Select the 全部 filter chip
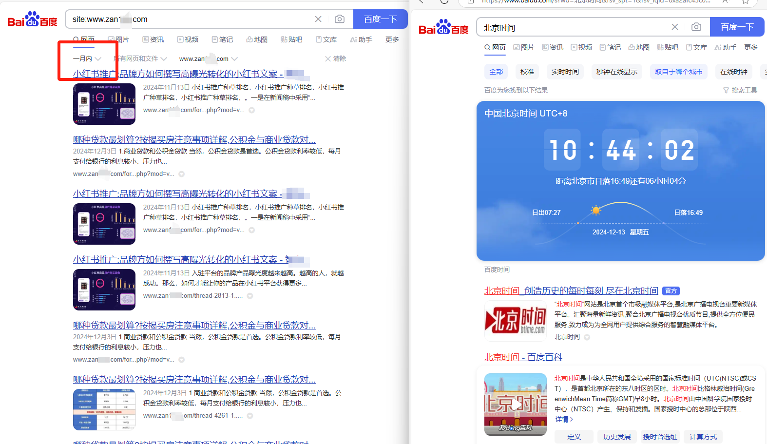767x444 pixels. coord(496,72)
